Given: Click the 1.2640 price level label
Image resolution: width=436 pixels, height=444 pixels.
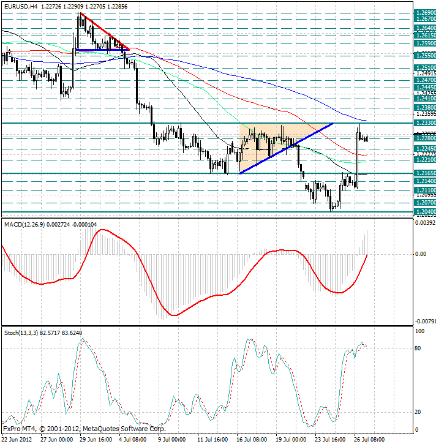Looking at the screenshot, I should pyautogui.click(x=425, y=28).
